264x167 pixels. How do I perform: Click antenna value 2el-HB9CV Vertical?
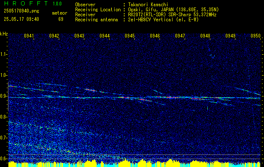tap(151, 20)
